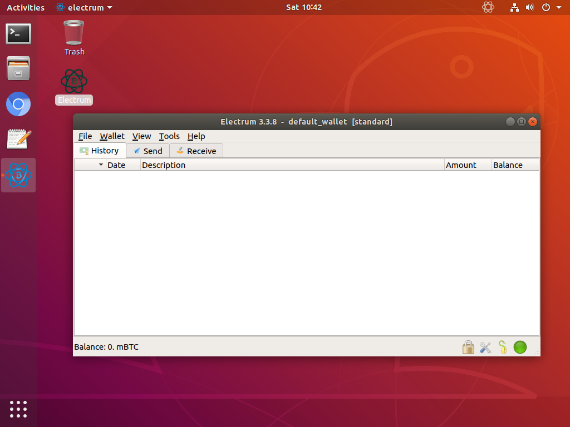570x427 pixels.
Task: Click the Description column header
Action: tap(292, 165)
